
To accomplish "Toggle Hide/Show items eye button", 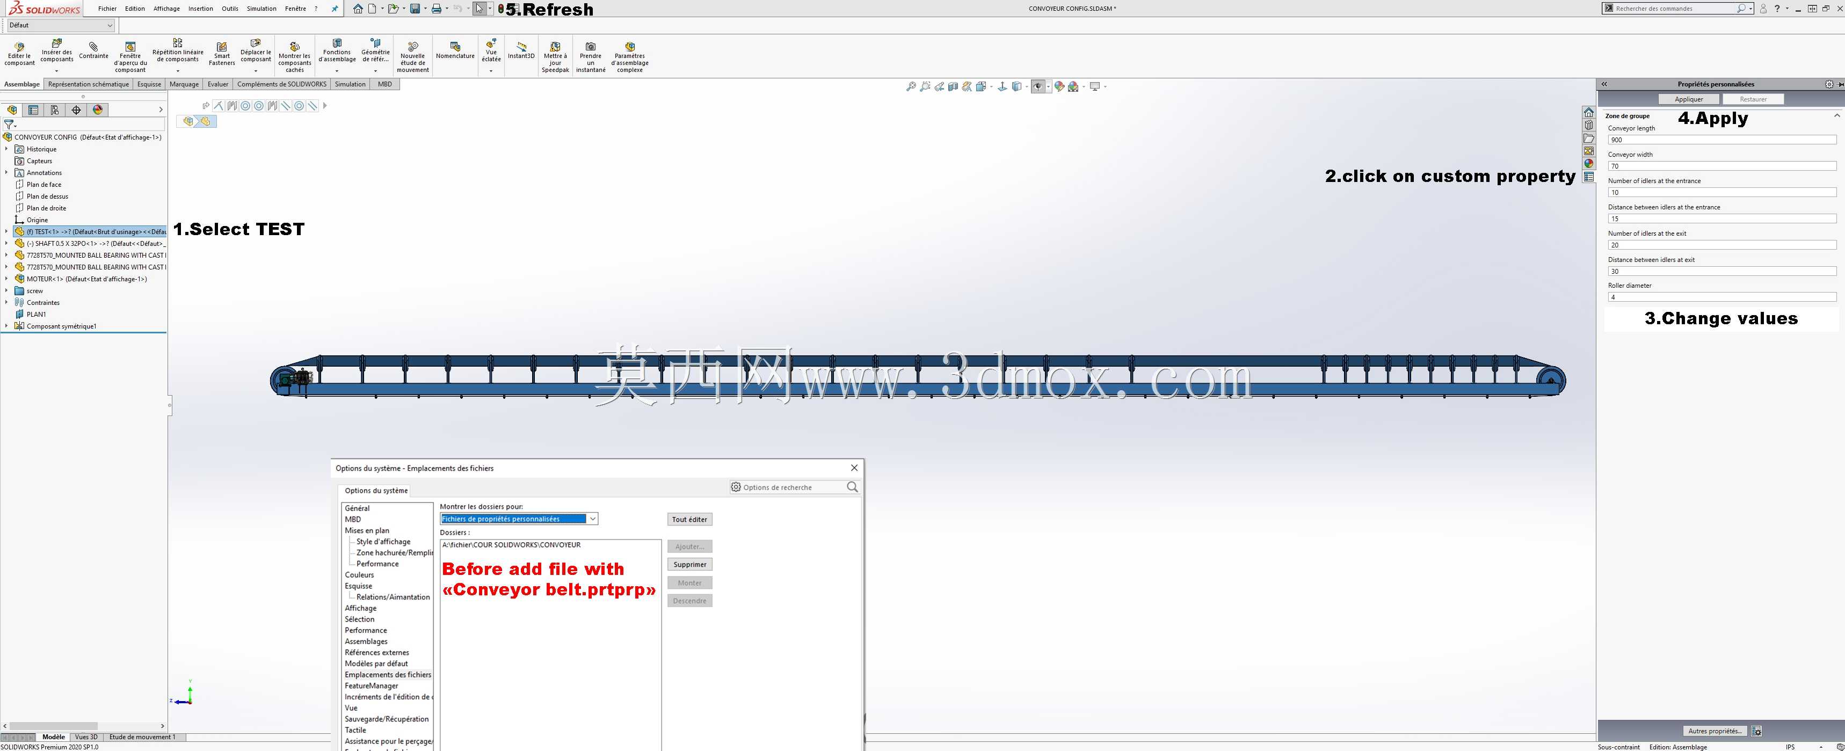I will [x=1038, y=86].
